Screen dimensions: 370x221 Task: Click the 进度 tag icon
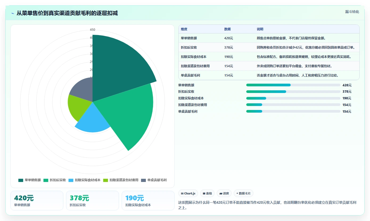(x=221, y=194)
